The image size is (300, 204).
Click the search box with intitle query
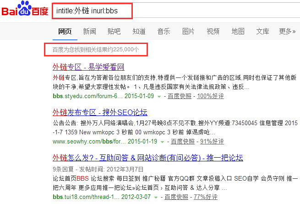click(92, 10)
